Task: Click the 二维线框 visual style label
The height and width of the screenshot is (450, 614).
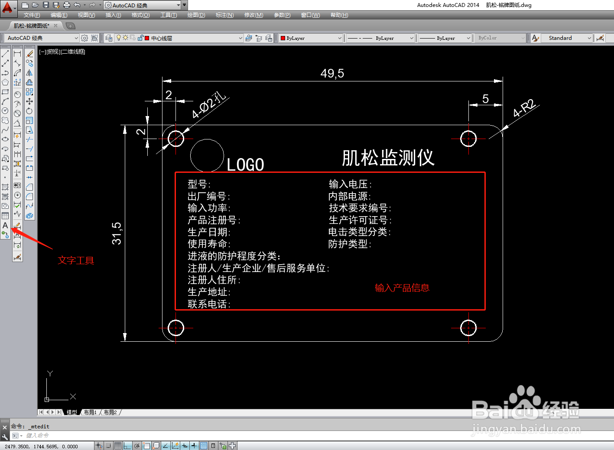Action: tap(73, 52)
